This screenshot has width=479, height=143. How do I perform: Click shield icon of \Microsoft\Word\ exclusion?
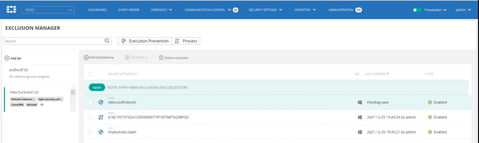point(101,102)
